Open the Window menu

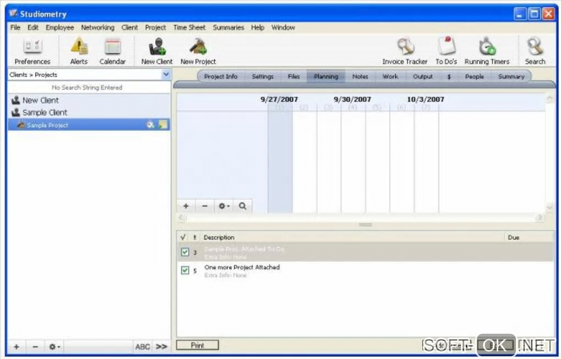[283, 27]
